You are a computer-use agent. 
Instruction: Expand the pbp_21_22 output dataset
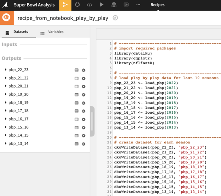(x=6, y=78)
